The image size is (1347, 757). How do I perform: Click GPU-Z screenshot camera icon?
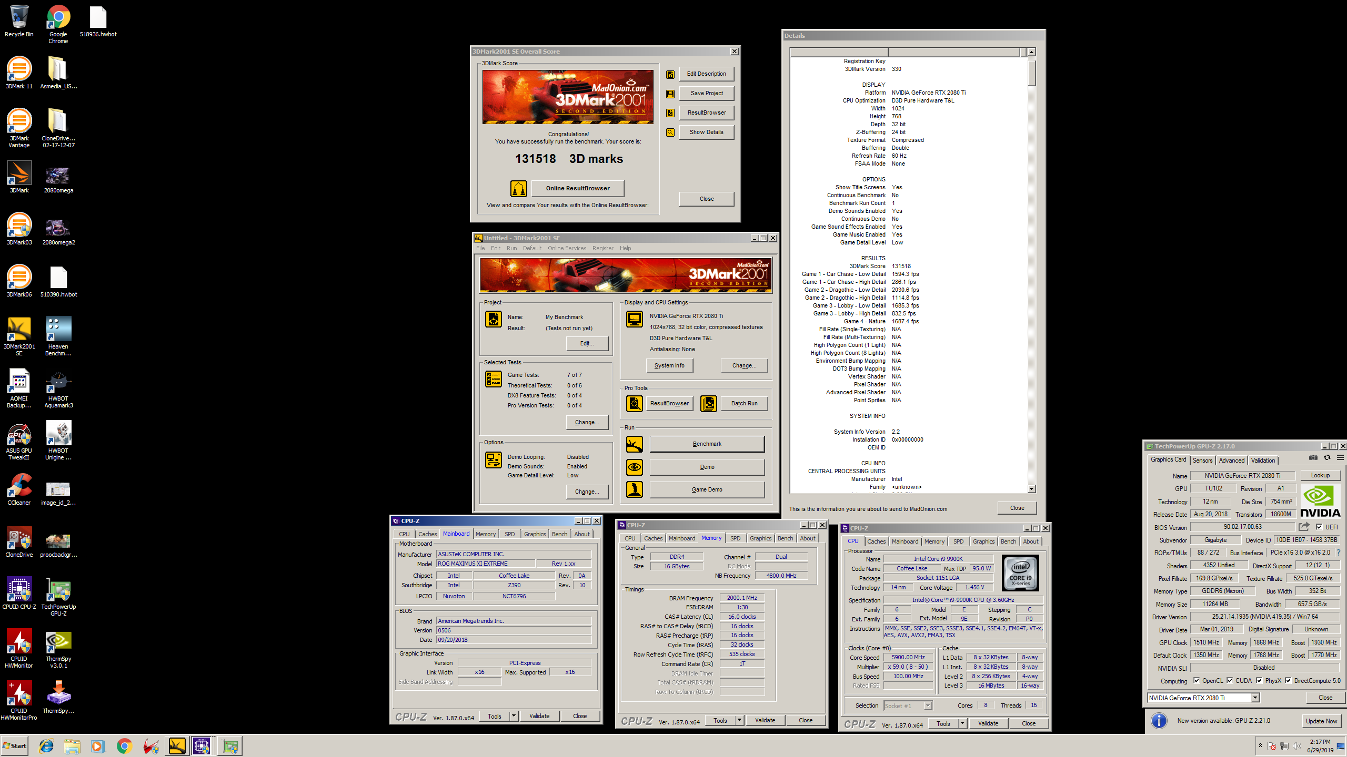1313,458
